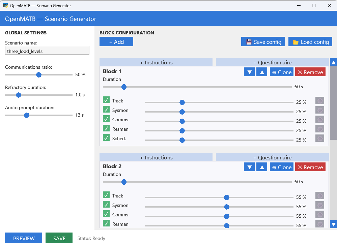The width and height of the screenshot is (337, 245).
Task: Click Refractory duration slider handle
Action: 19,95
